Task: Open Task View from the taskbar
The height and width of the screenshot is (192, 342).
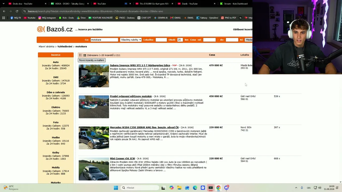Action: (x=163, y=188)
